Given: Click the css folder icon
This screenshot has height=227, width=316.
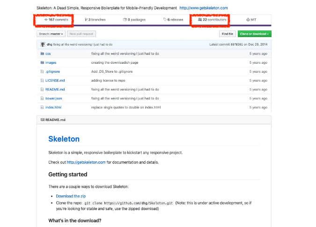Looking at the screenshot, I should 42,54.
